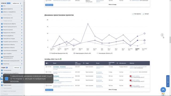Open the investor link in the second table row

134,72
